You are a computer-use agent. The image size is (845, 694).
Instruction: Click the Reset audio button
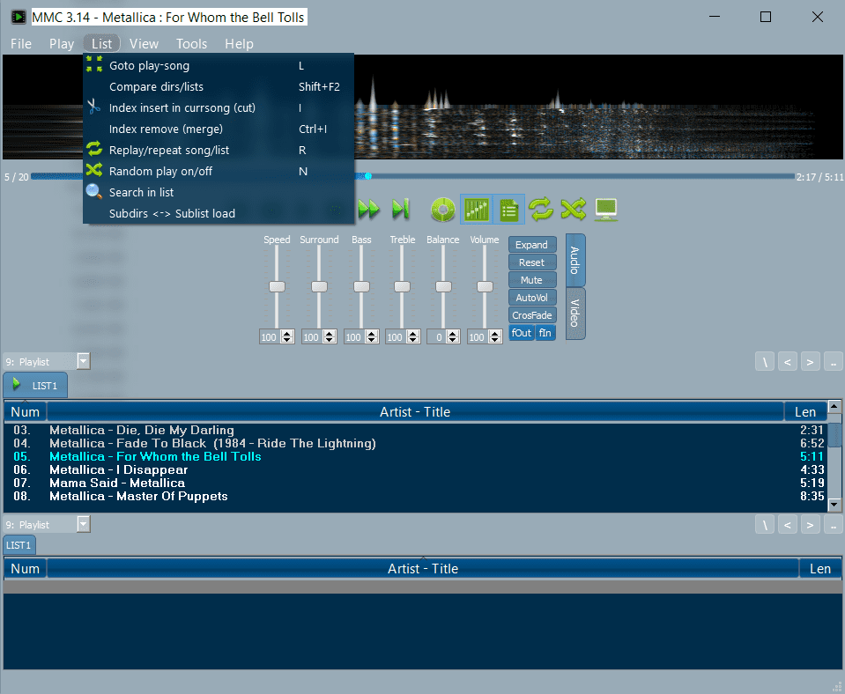[532, 262]
